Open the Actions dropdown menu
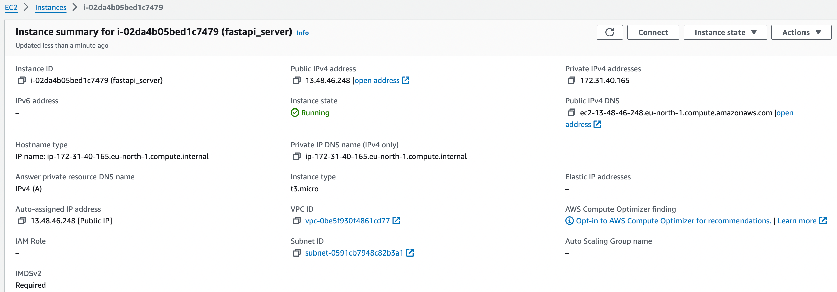 click(x=801, y=32)
